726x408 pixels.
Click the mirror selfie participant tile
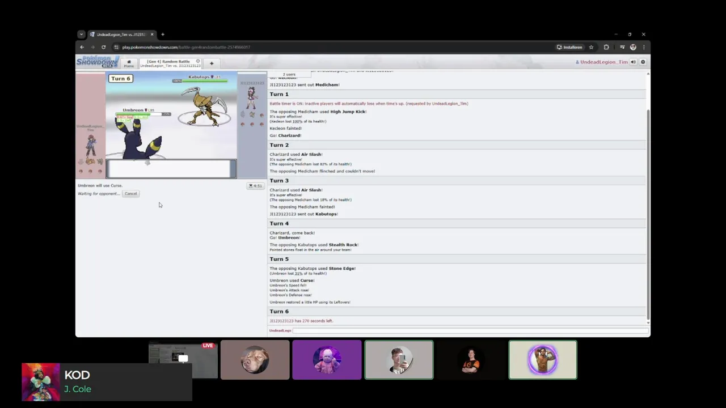point(399,360)
